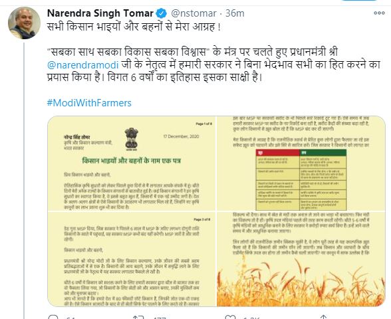Click the retweet arrows icon
391x319 pixels.
[x=138, y=317]
